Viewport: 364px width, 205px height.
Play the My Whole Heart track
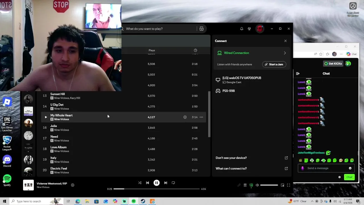[46, 117]
